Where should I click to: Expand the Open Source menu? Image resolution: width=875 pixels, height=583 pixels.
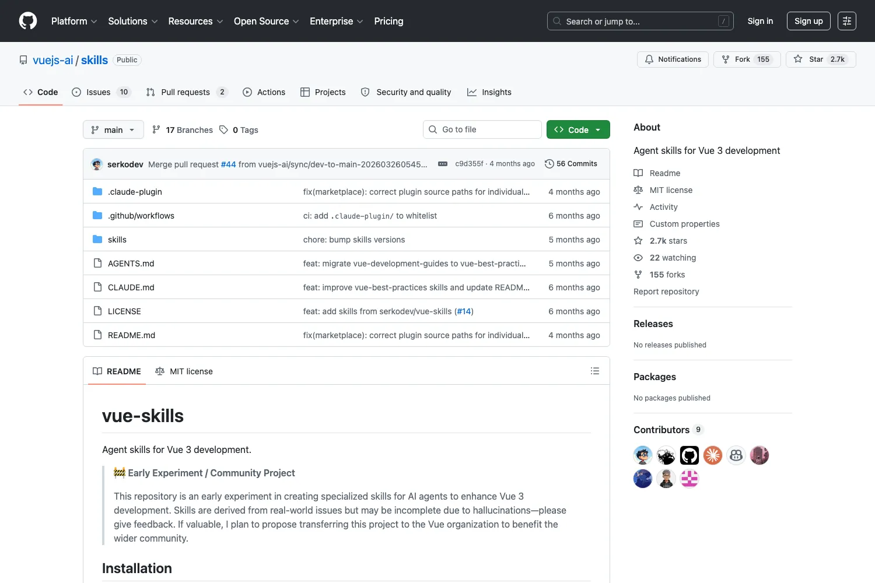[267, 21]
